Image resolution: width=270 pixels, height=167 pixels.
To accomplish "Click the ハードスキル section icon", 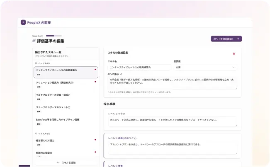I will pos(36,63).
